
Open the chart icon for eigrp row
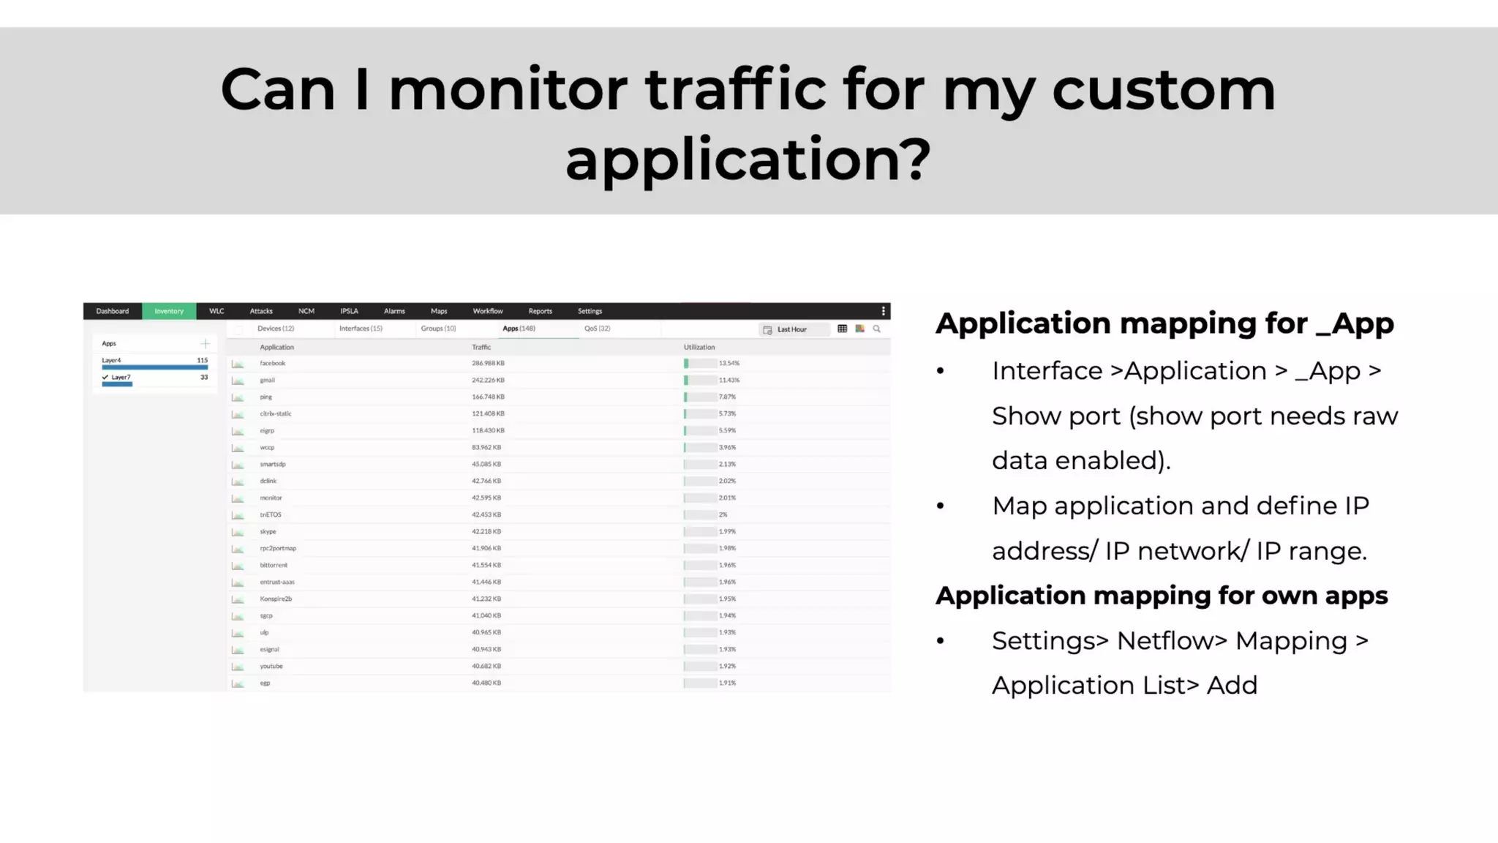tap(238, 431)
